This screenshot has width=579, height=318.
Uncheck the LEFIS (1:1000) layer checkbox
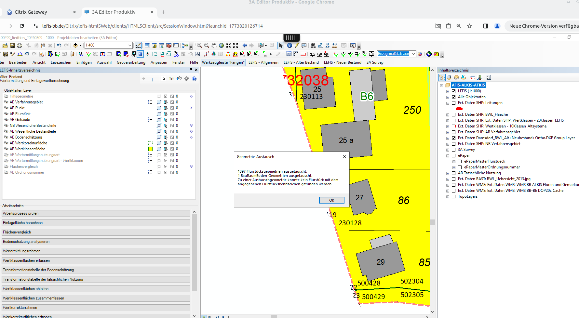click(453, 91)
